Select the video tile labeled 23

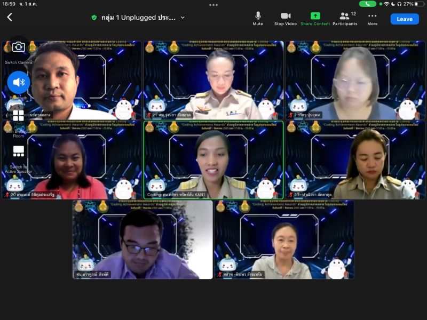(355, 160)
